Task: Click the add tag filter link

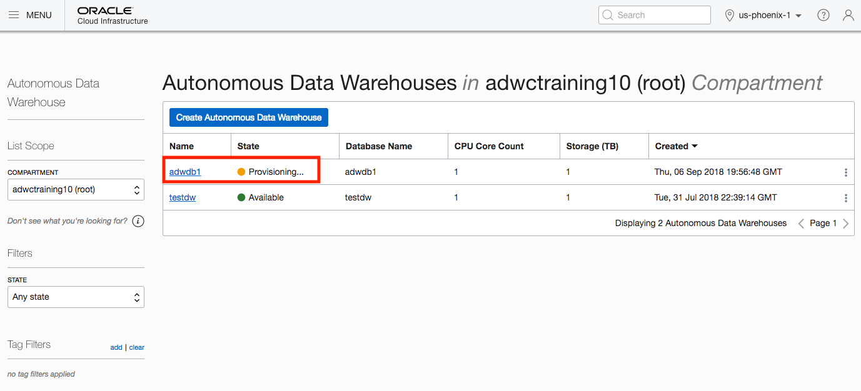Action: [116, 347]
